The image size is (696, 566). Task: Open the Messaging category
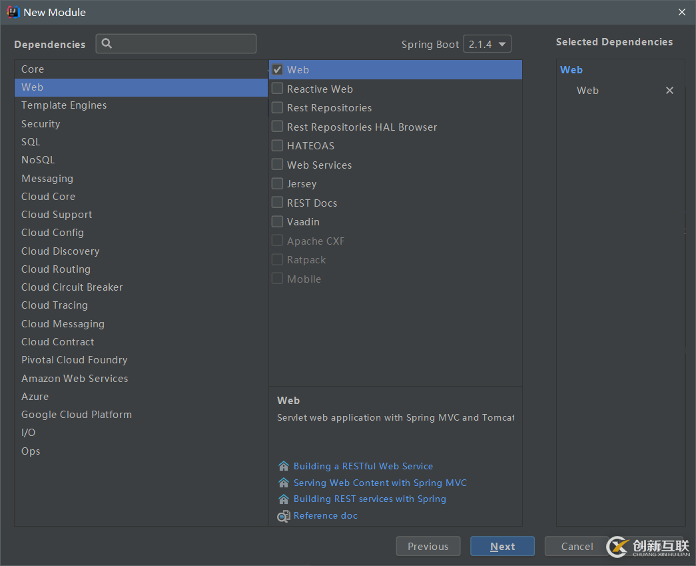tap(141, 179)
